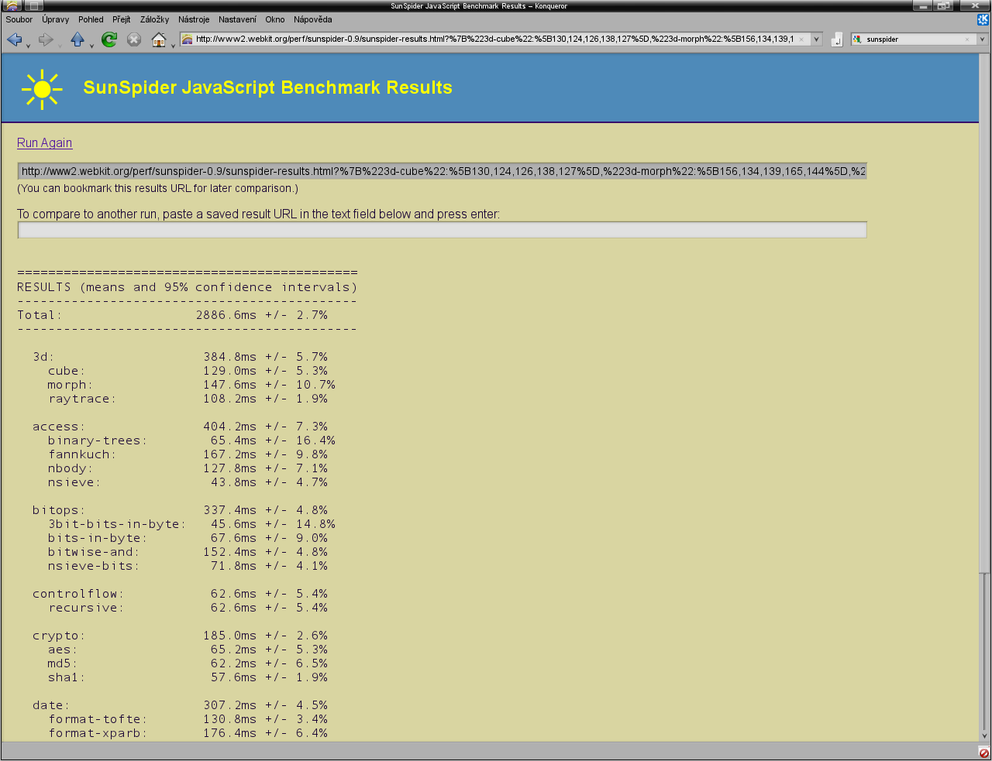
Task: Clear the location bar with the x icon
Action: 801,39
